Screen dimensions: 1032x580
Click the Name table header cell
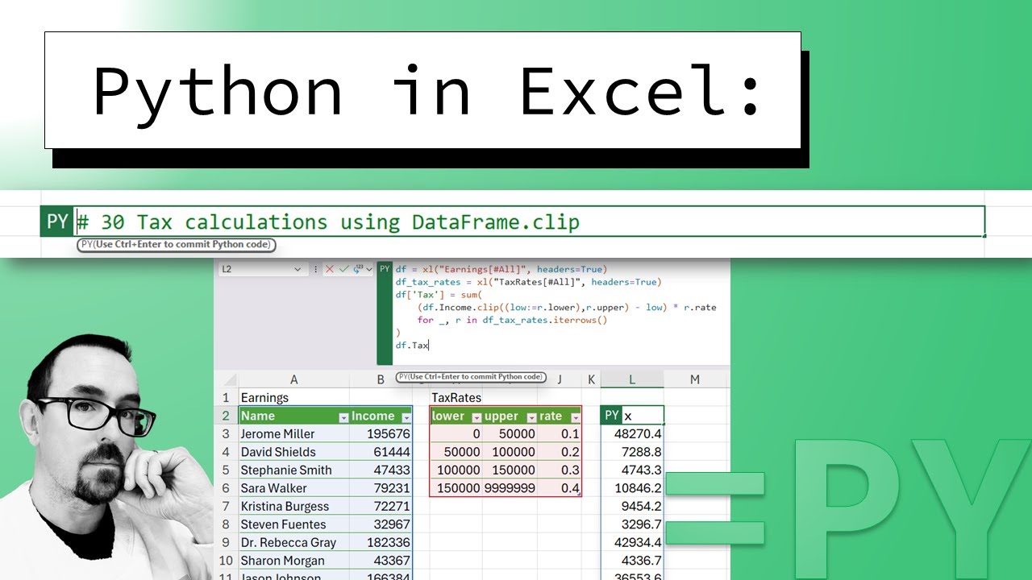pyautogui.click(x=293, y=416)
